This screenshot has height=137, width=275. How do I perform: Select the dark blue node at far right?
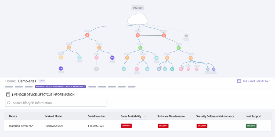(214, 69)
